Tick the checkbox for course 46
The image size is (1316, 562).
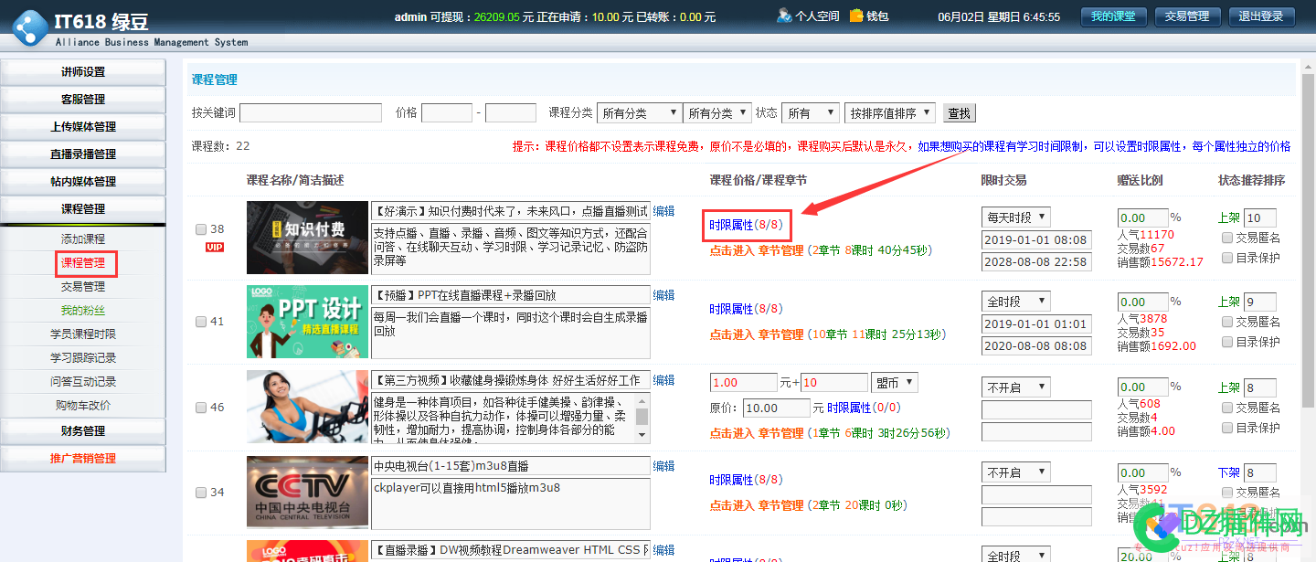[201, 407]
